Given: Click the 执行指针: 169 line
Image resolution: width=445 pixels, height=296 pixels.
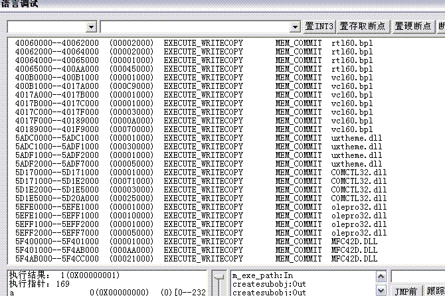Looking at the screenshot, I should coord(39,284).
